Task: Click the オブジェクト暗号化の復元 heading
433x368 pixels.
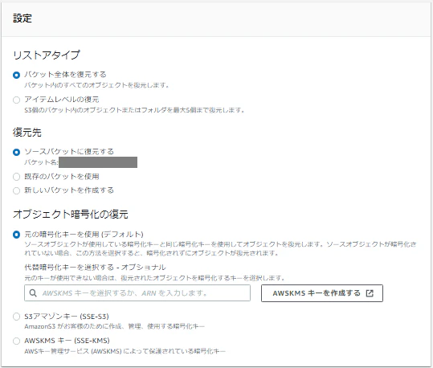Action: click(x=71, y=214)
